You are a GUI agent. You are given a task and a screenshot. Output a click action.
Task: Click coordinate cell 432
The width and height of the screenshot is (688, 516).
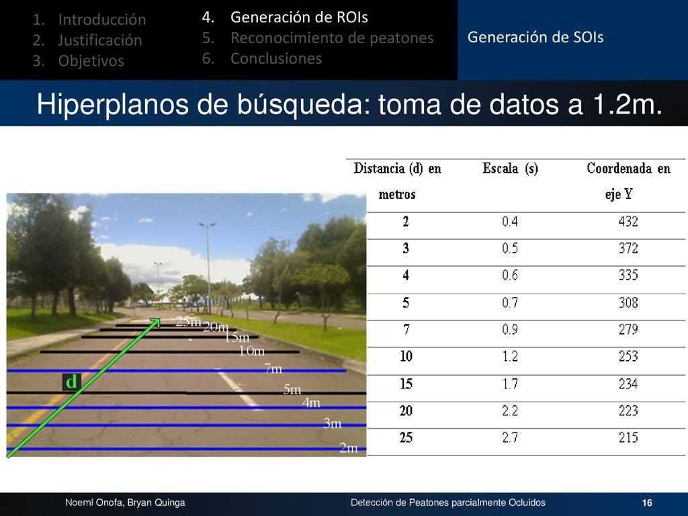click(628, 222)
